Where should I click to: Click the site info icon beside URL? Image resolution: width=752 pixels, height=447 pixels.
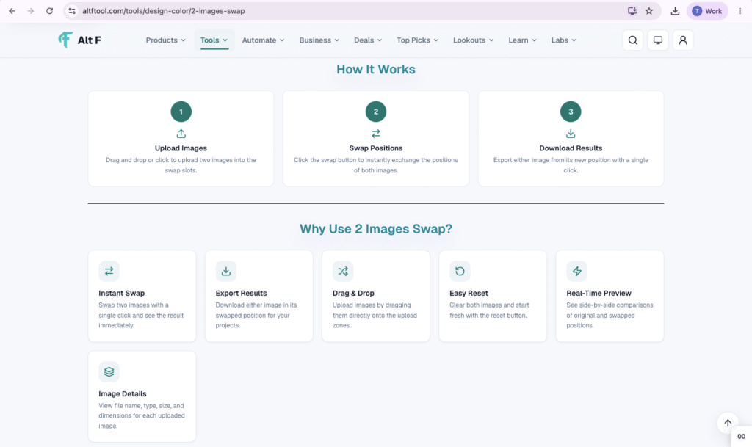pos(72,11)
